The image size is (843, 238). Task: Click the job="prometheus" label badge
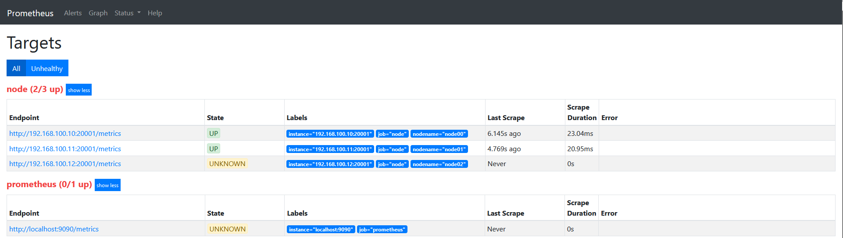[382, 230]
